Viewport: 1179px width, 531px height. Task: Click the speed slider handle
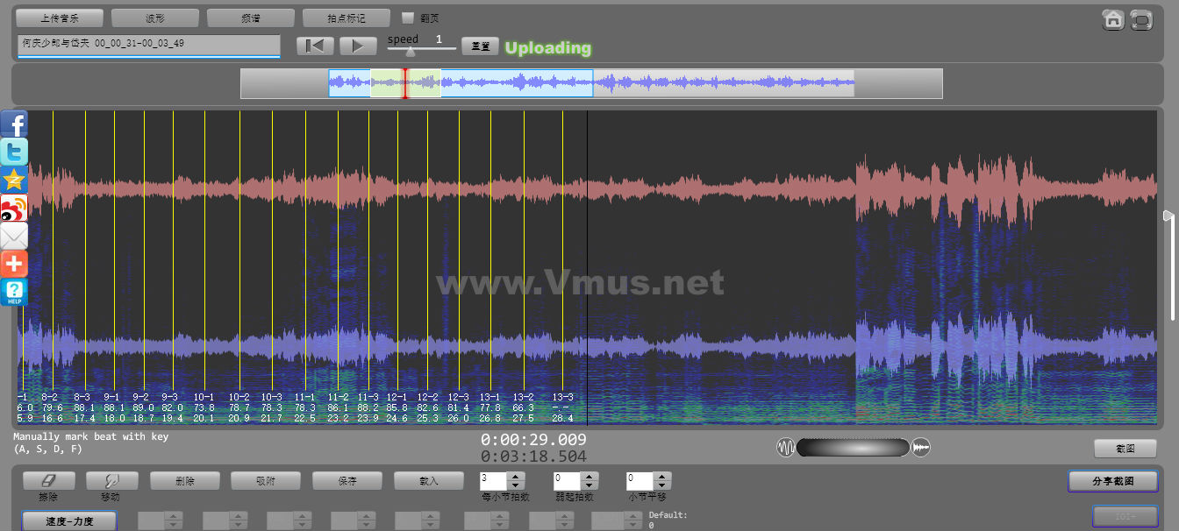[x=411, y=52]
